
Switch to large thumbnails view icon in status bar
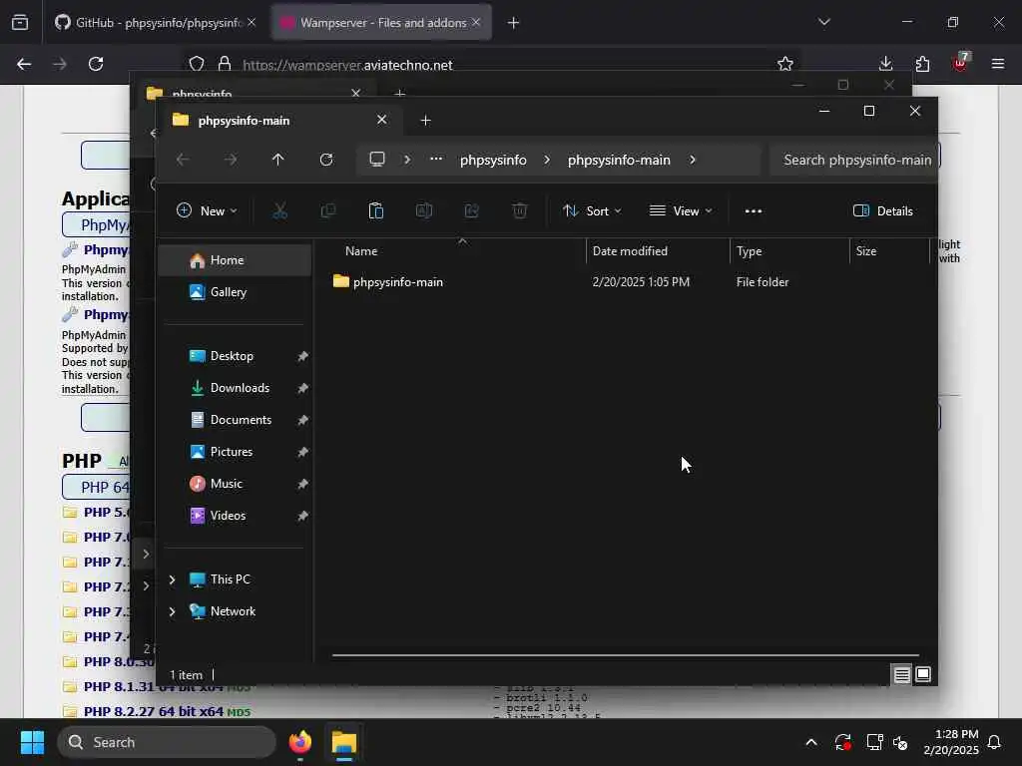click(923, 675)
